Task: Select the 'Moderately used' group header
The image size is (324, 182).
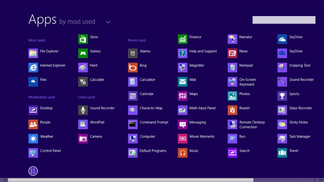Action: pos(42,97)
